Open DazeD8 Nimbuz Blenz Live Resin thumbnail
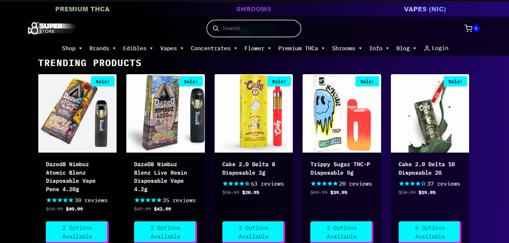This screenshot has width=509, height=243. tap(166, 113)
